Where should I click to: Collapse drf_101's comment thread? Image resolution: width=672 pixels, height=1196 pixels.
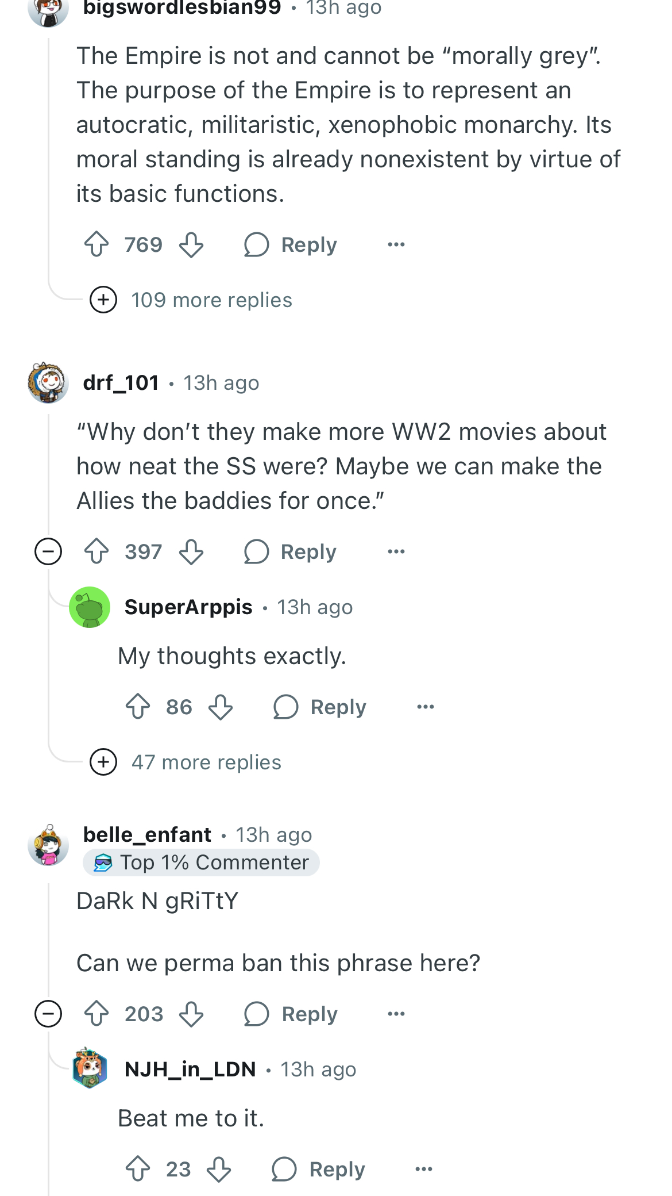[48, 551]
